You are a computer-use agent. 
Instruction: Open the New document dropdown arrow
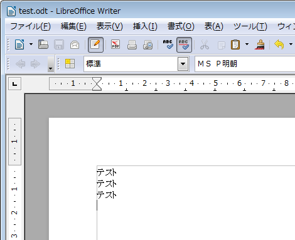pos(31,44)
